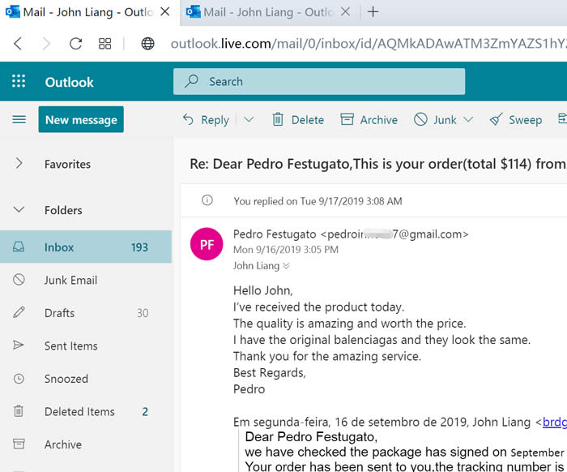Expand recipient details next to John Liang

tap(286, 266)
